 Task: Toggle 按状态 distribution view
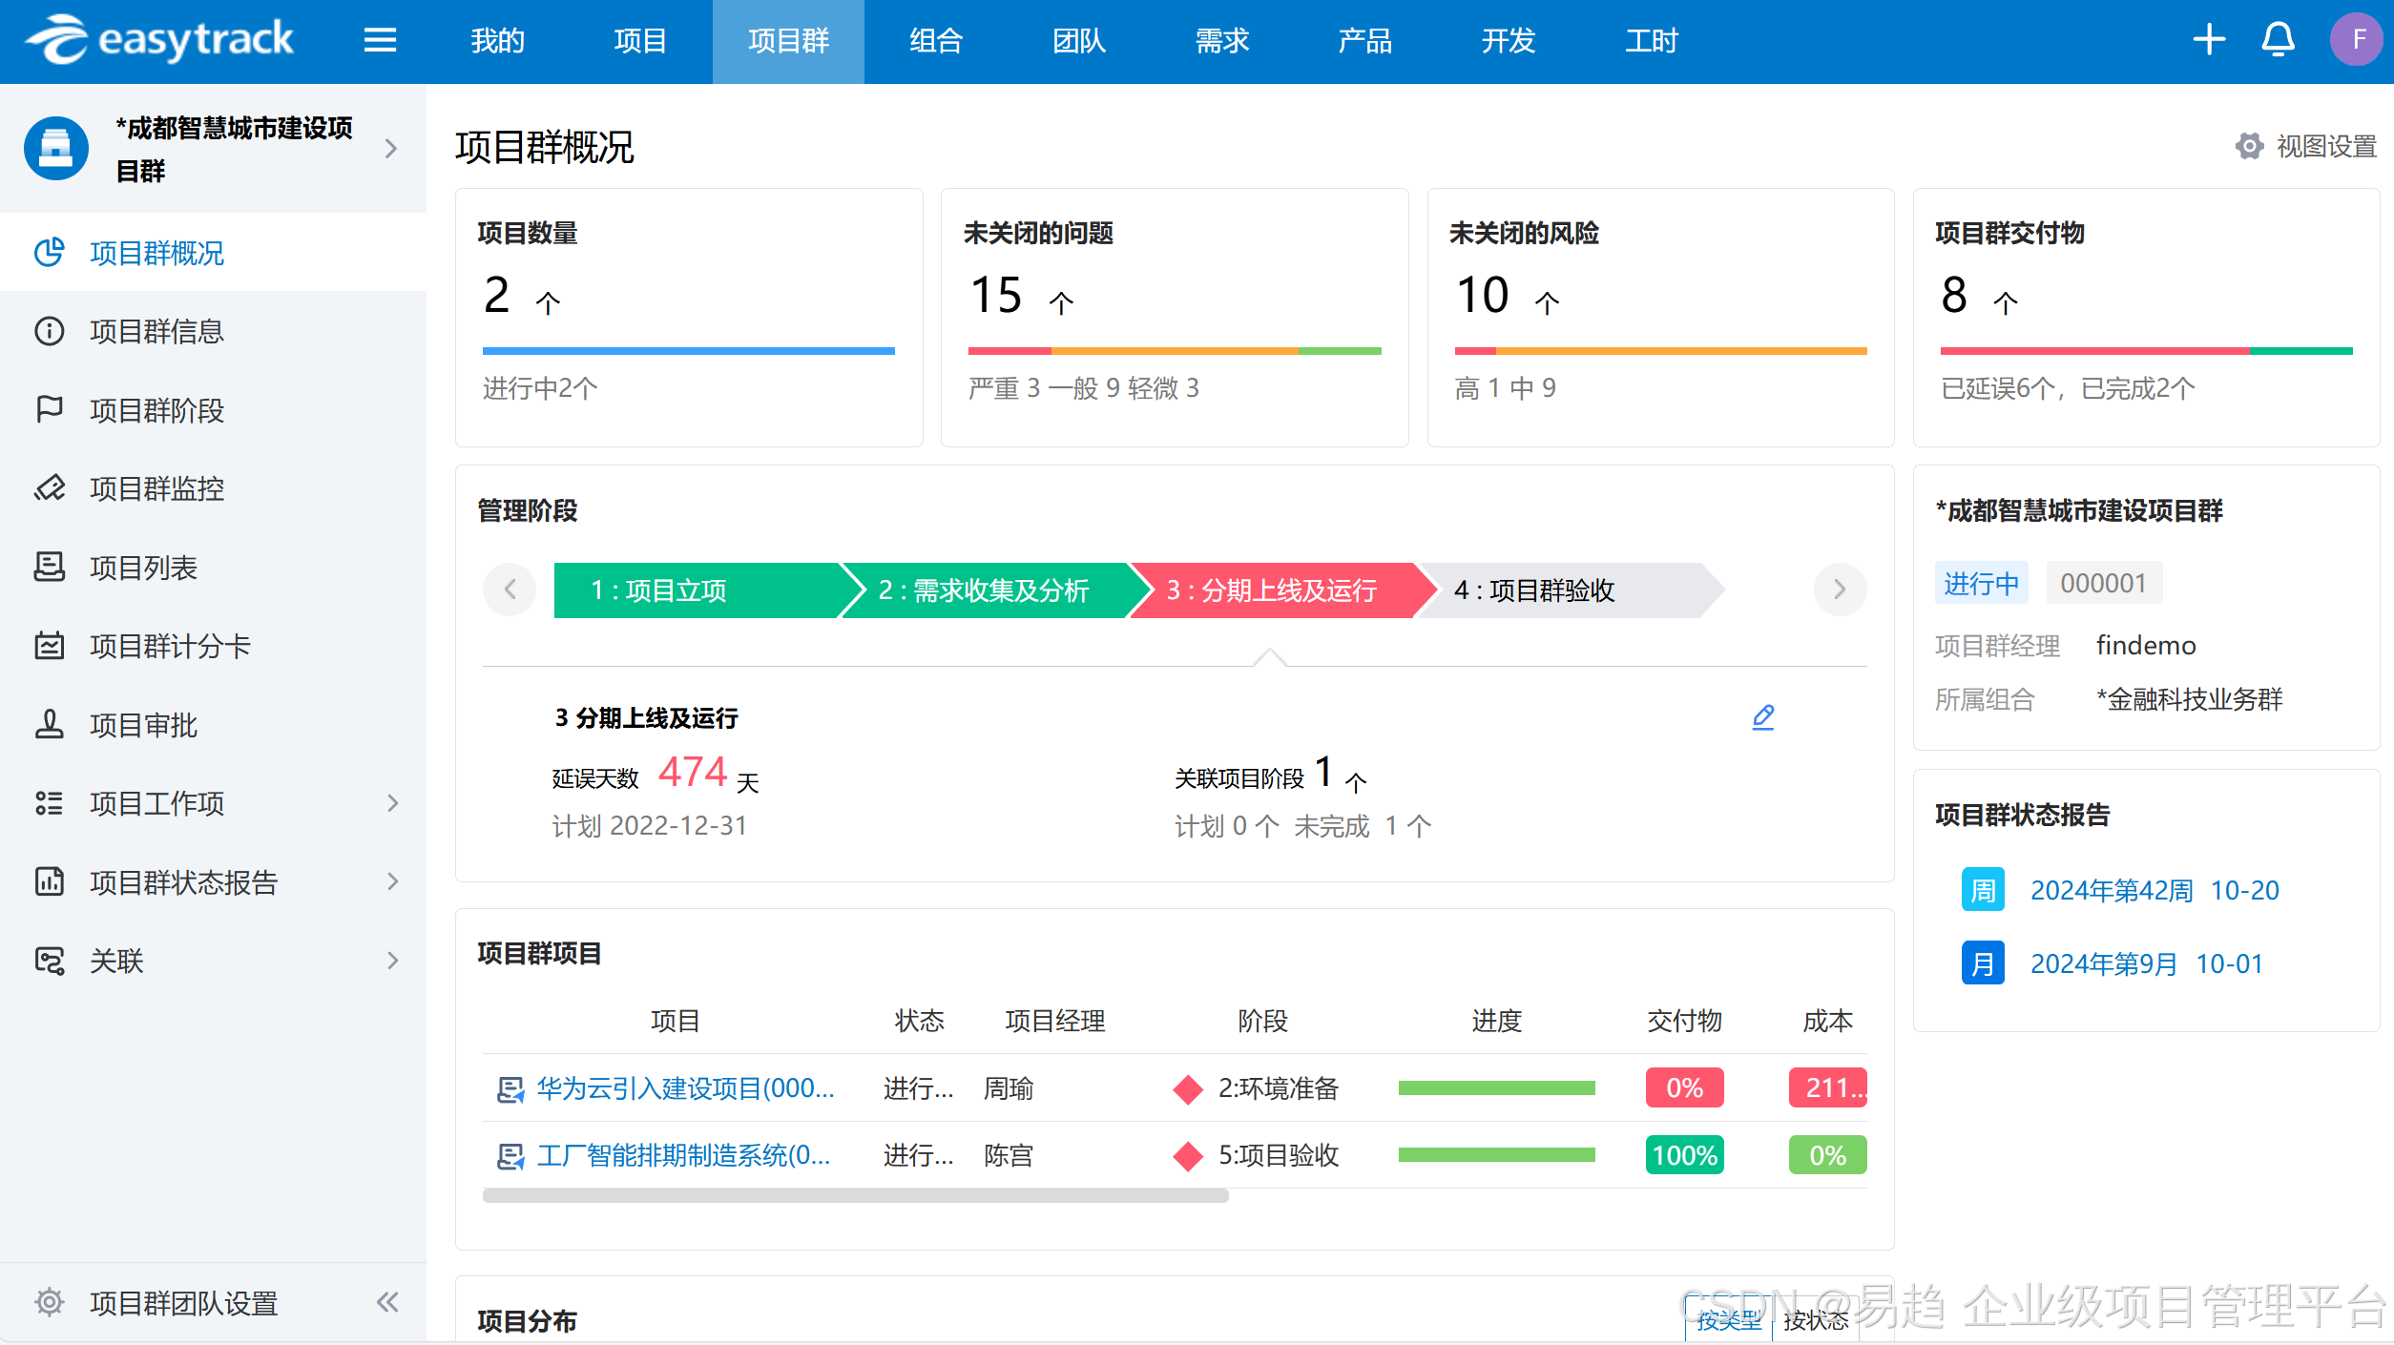click(1816, 1320)
